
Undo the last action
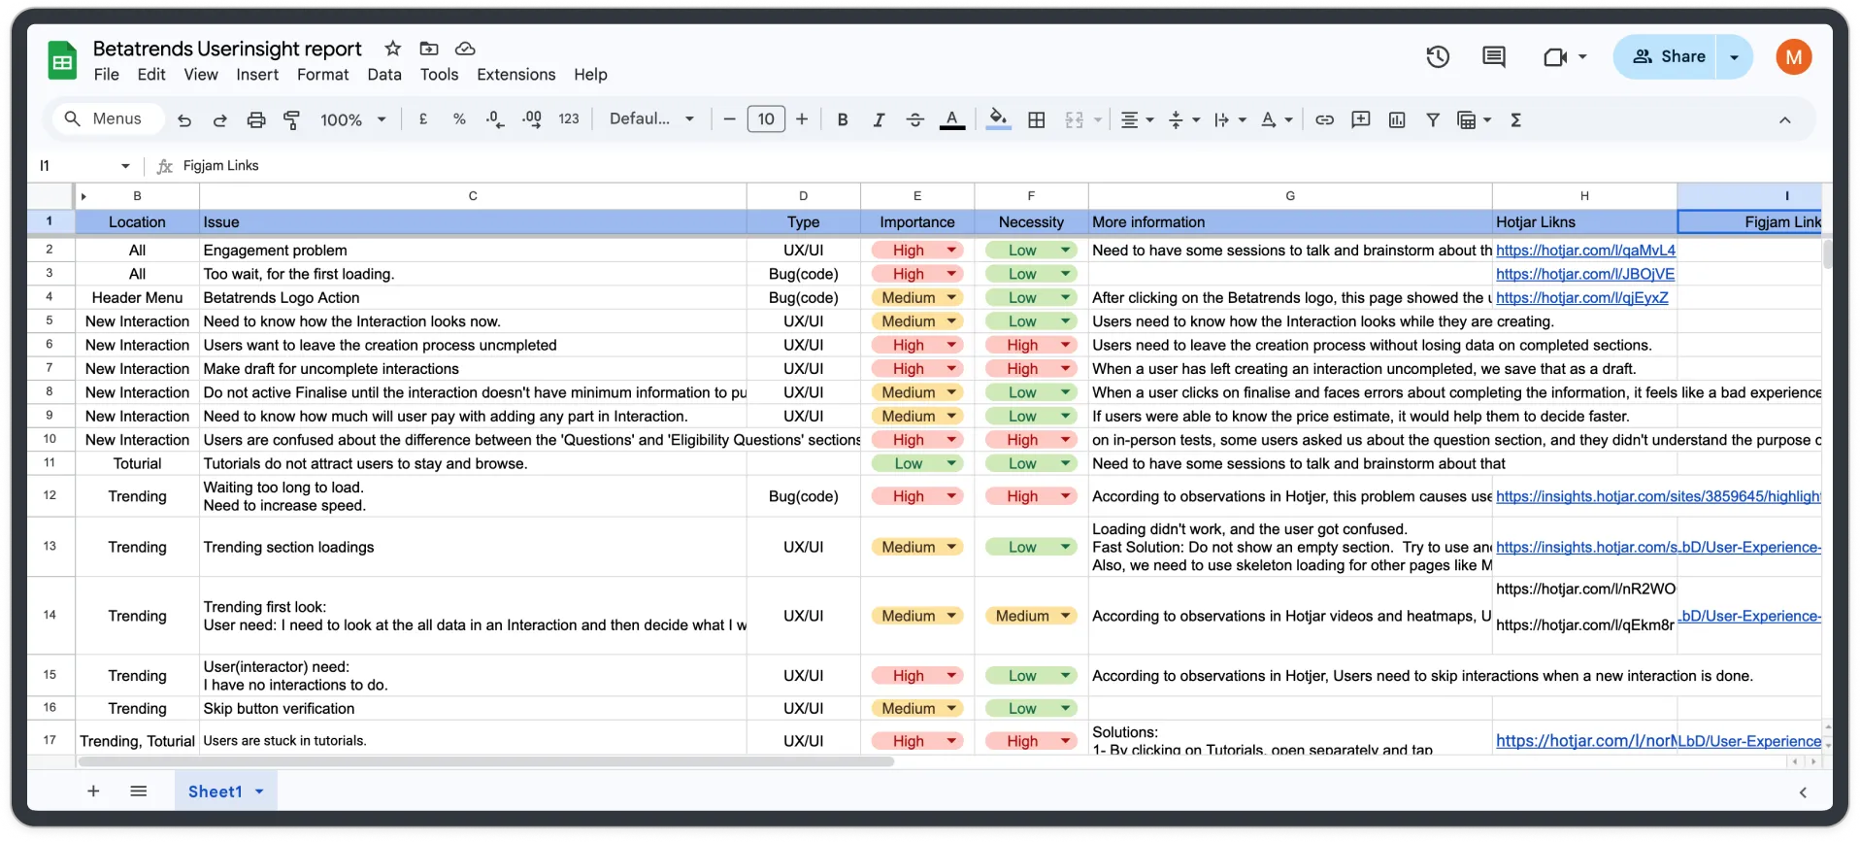click(184, 119)
